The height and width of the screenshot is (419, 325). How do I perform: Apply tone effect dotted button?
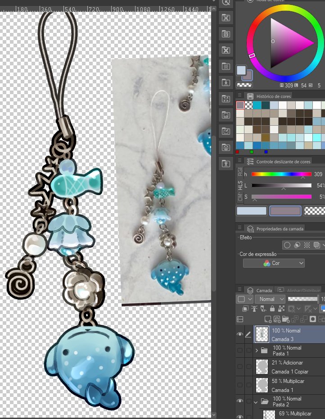pyautogui.click(x=307, y=245)
